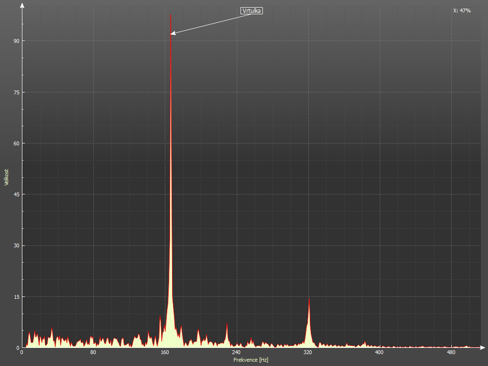Screen dimensions: 488x366
Task: Click the top of the 320 Hz spectrum peak
Action: coord(309,300)
